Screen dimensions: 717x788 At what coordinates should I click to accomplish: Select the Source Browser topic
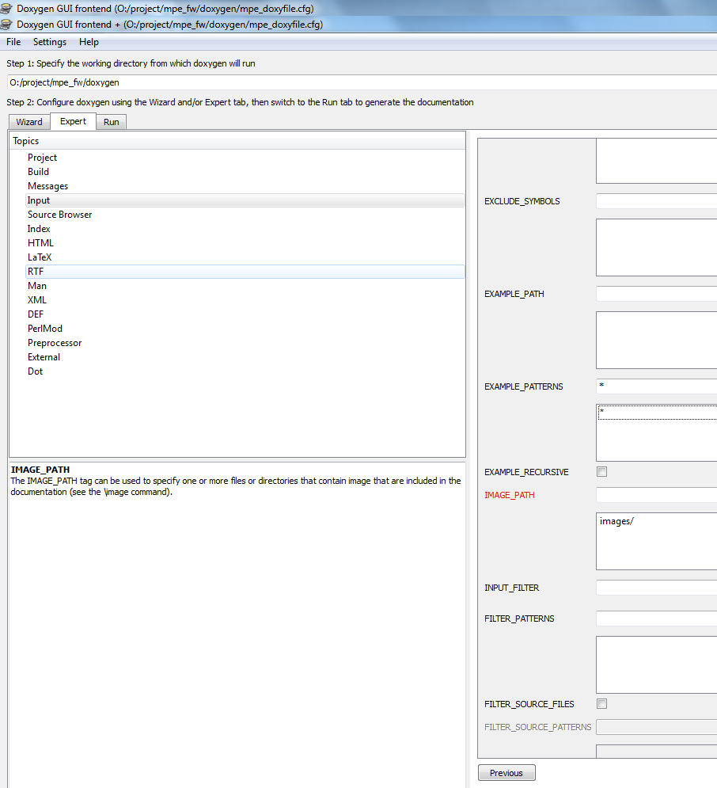(x=59, y=215)
